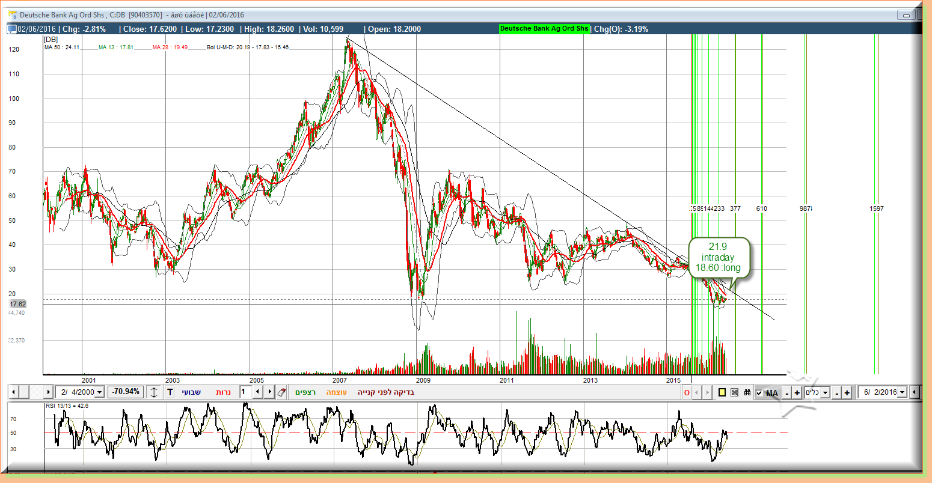Viewport: 932px width, 483px height.
Task: Click the far-right scroll arrow after end date
Action: pyautogui.click(x=915, y=392)
